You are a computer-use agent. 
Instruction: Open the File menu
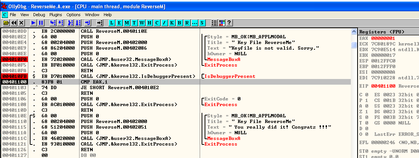click(x=13, y=15)
